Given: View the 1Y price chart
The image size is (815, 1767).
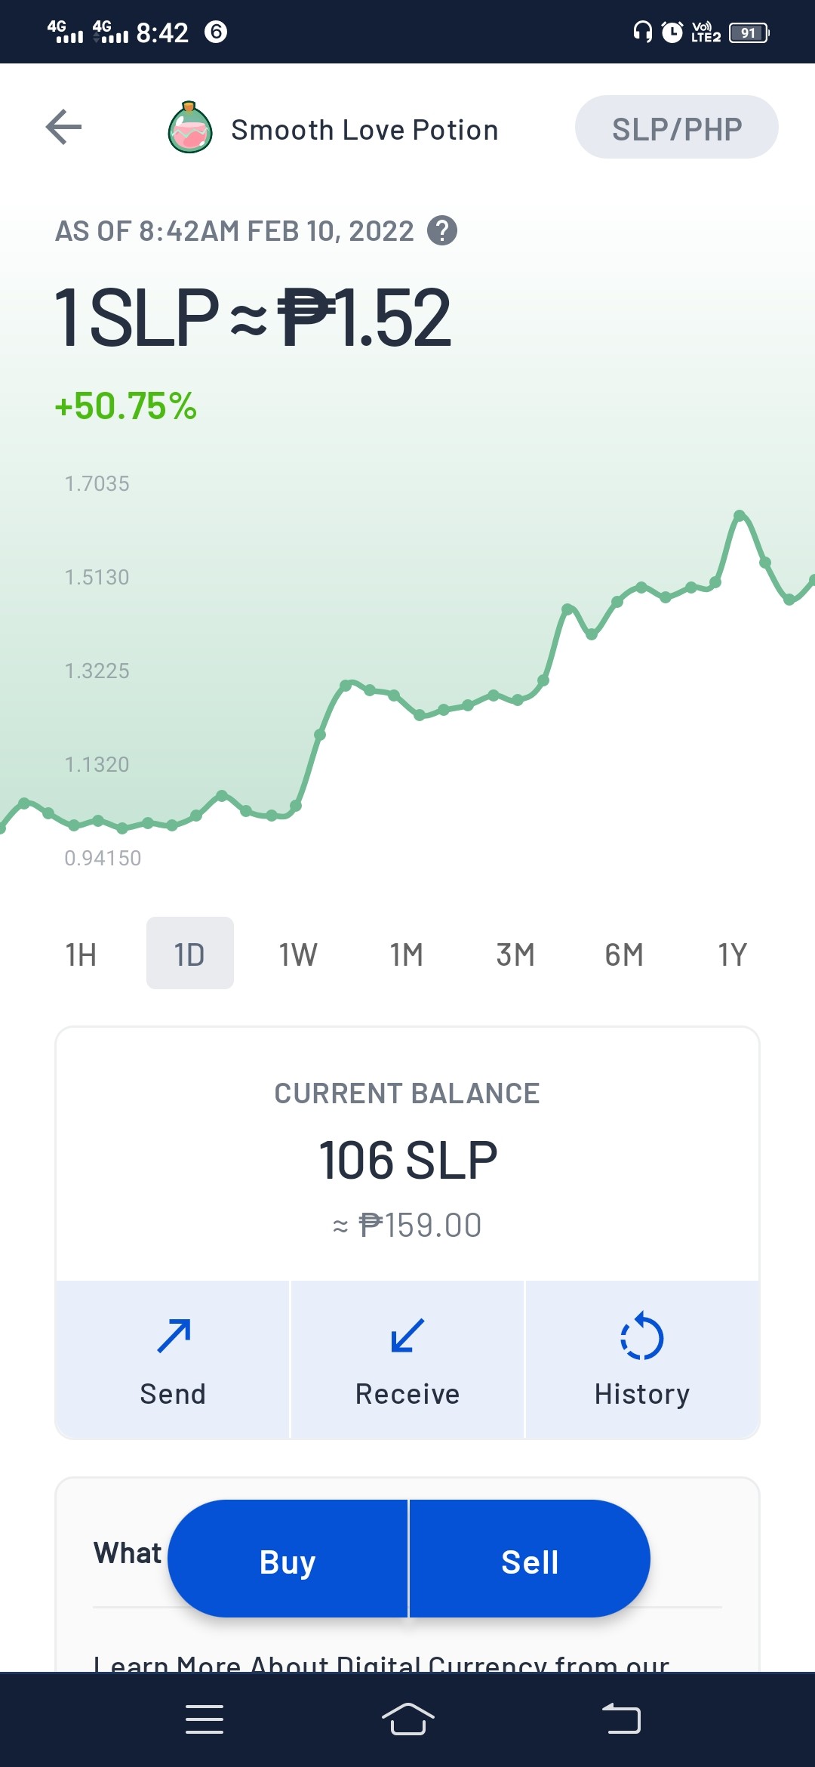Looking at the screenshot, I should (733, 954).
